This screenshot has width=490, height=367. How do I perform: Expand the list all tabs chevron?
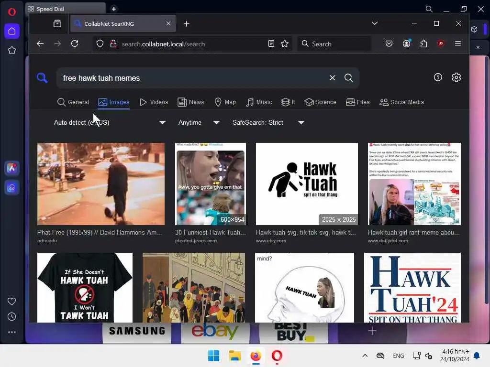click(x=375, y=23)
